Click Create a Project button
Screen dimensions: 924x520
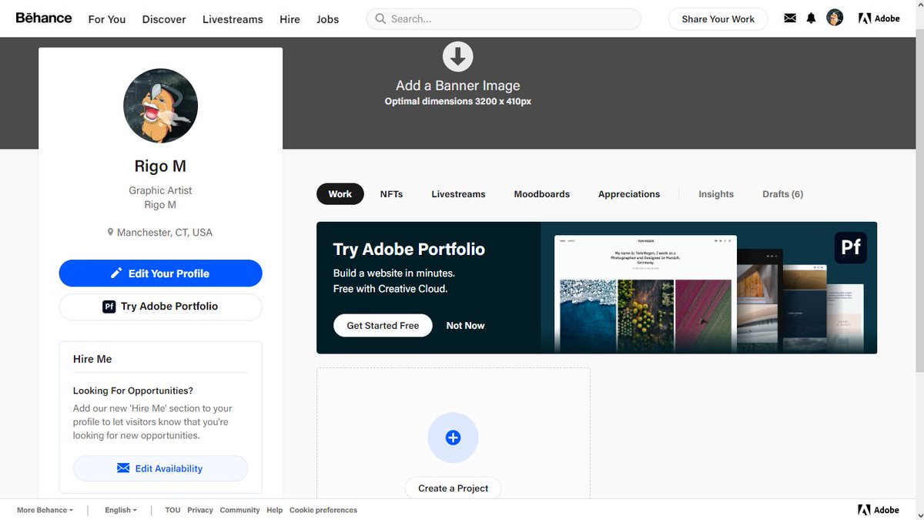(x=453, y=488)
